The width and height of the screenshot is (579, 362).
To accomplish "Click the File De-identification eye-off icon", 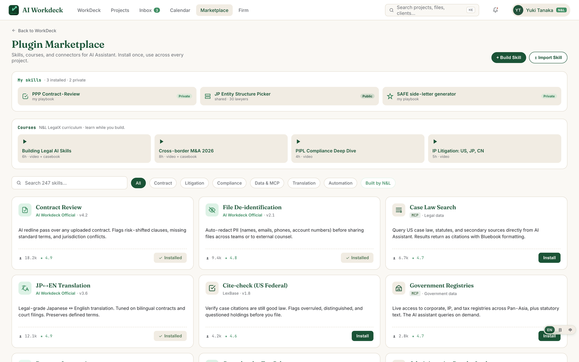I will (212, 210).
